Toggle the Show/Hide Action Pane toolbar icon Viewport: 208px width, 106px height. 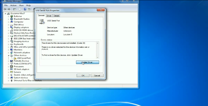[x=29, y=9]
